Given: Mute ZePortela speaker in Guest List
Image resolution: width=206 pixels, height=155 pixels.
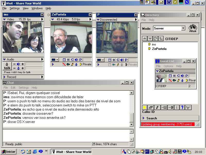Looking at the screenshot, I should pos(183,76).
